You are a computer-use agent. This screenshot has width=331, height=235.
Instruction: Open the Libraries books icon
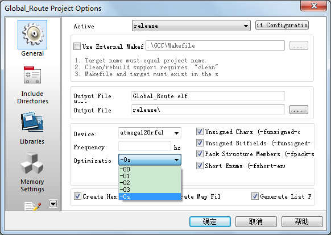[x=32, y=122]
